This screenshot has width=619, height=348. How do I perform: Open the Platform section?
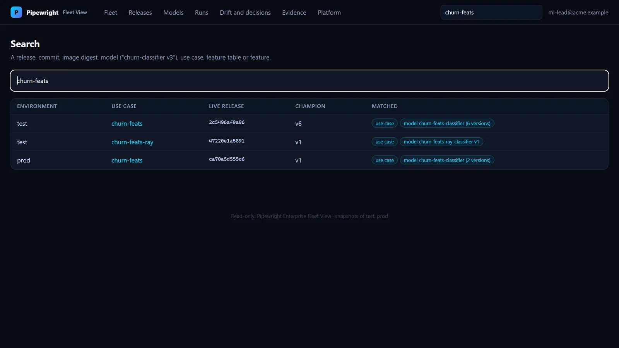[x=329, y=12]
